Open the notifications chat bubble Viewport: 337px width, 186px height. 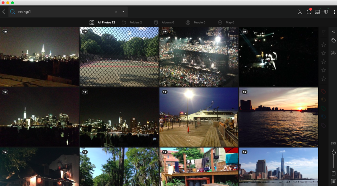pyautogui.click(x=309, y=12)
